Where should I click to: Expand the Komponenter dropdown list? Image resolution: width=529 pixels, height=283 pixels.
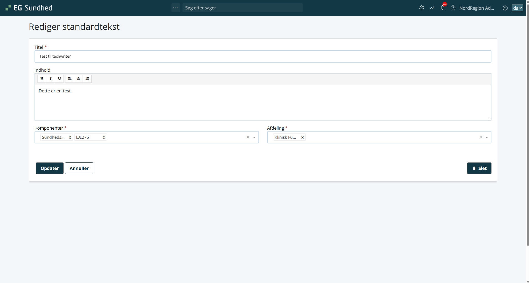click(x=254, y=137)
